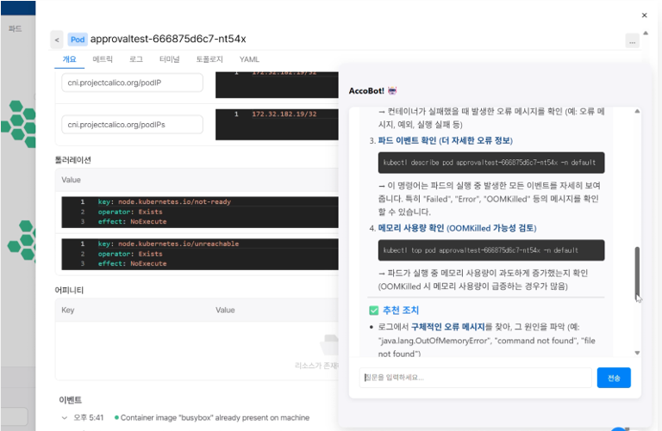
Task: Click the cni.projectcalico.org/podIPs field
Action: 132,125
